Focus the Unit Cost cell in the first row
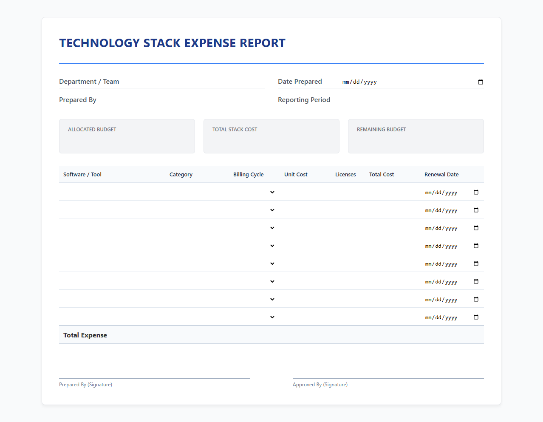The height and width of the screenshot is (422, 543). coord(305,192)
